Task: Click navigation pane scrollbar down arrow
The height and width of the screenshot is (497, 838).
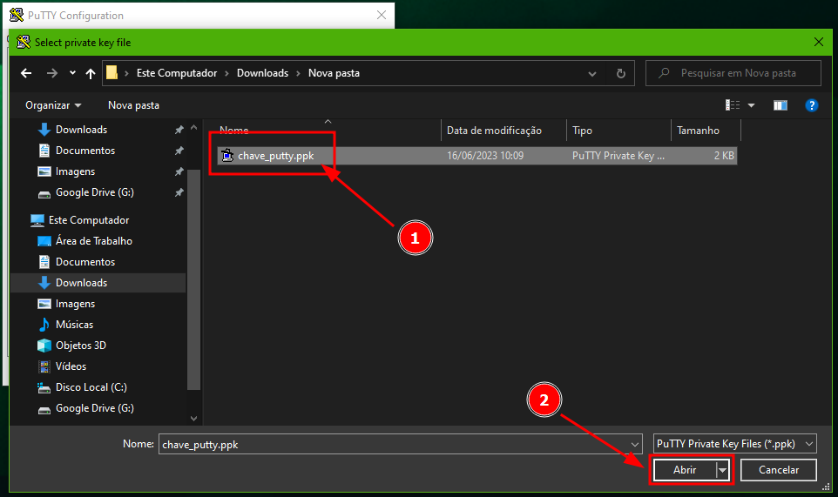Action: pos(194,419)
